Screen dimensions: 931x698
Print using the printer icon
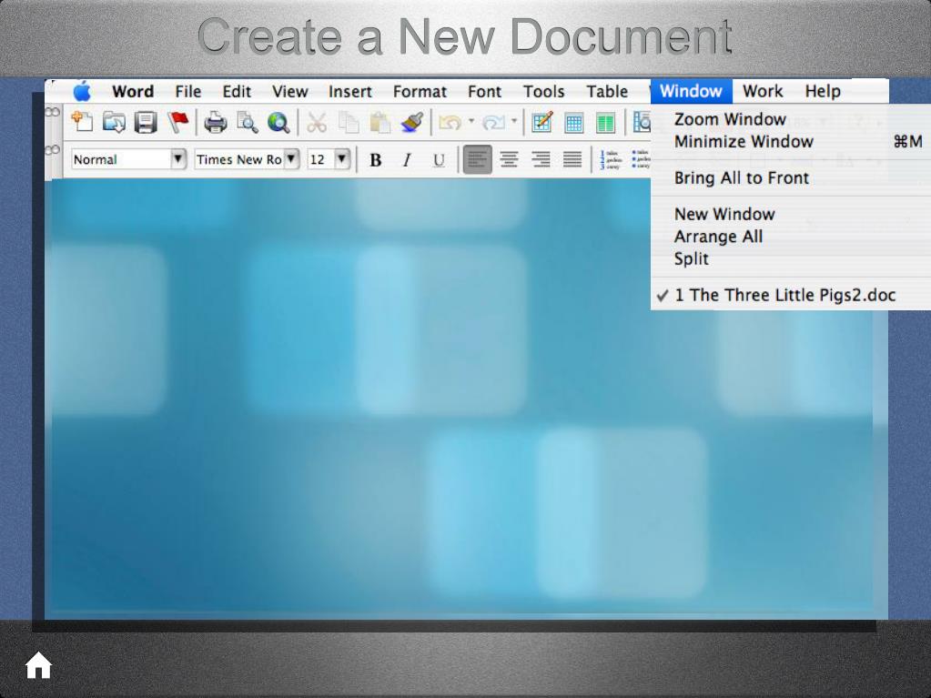pyautogui.click(x=215, y=122)
